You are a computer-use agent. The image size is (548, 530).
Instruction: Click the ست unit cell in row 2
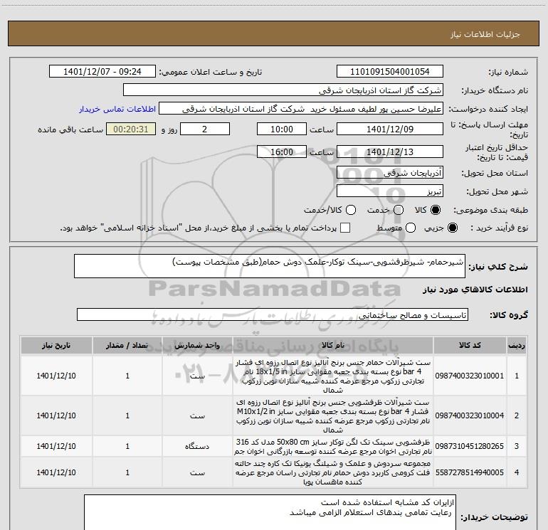point(197,415)
